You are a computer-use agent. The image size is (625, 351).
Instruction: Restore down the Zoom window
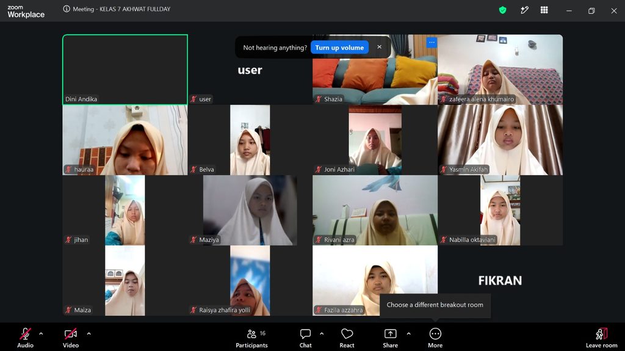click(x=591, y=11)
